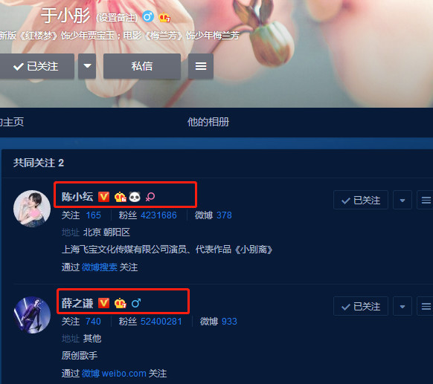Click 薛之谦's orange V verification badge
433x384 pixels.
tap(104, 303)
